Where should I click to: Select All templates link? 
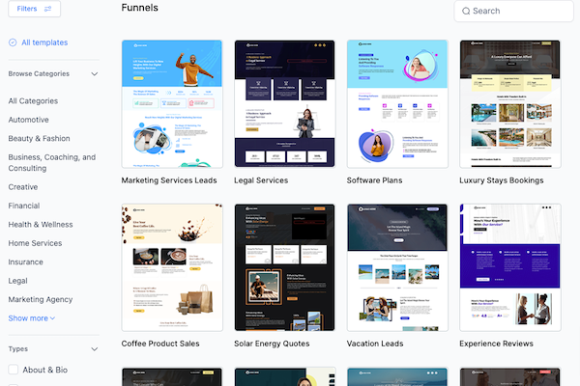44,42
